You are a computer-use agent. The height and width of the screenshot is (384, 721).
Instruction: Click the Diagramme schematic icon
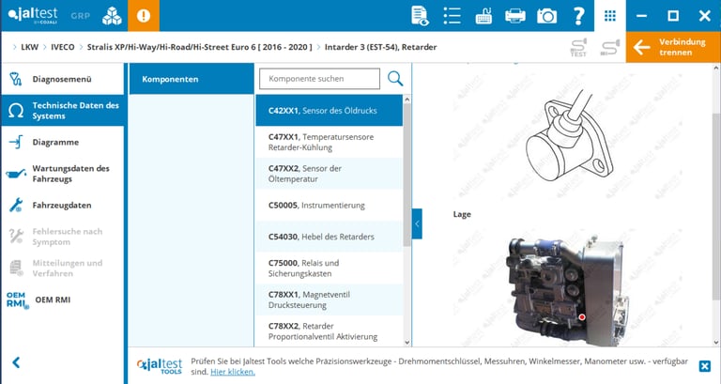(x=16, y=142)
